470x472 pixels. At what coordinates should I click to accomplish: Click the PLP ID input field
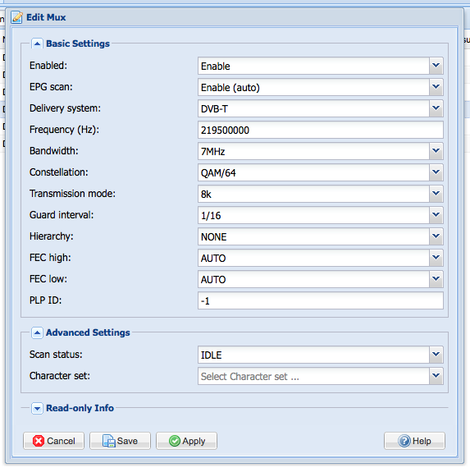tap(320, 300)
